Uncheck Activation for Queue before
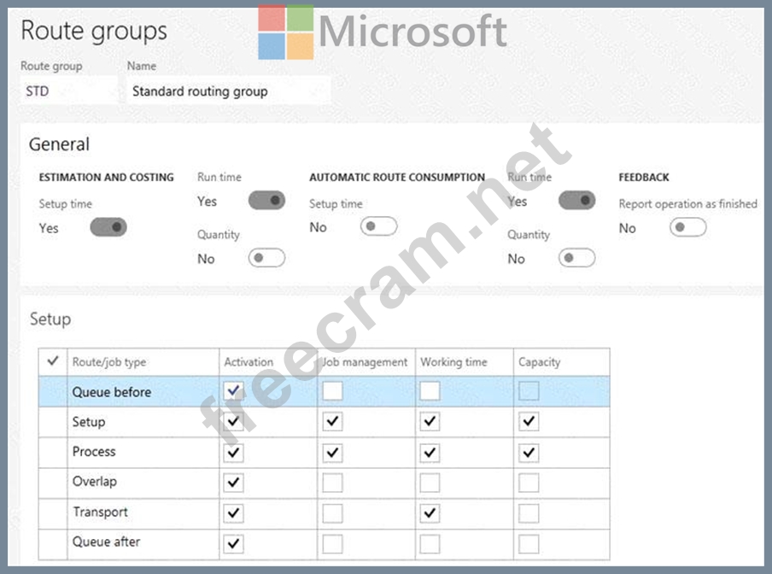This screenshot has width=772, height=574. coord(233,391)
